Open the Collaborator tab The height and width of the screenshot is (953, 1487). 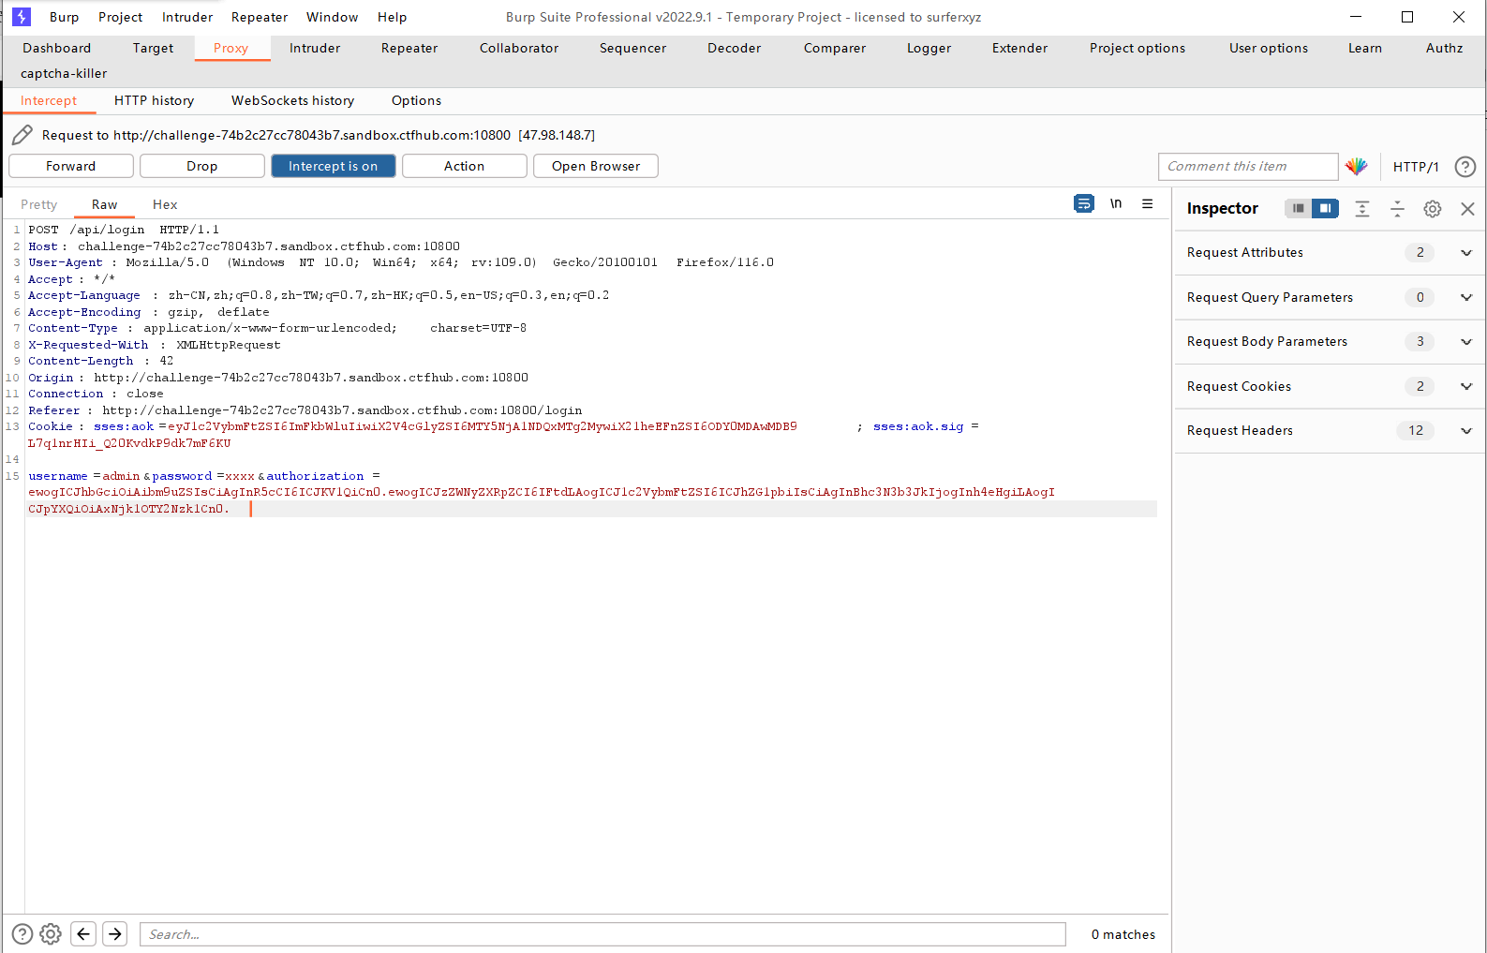(x=519, y=48)
